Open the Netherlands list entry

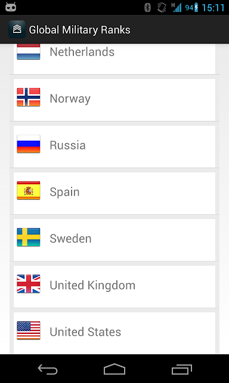tap(114, 59)
